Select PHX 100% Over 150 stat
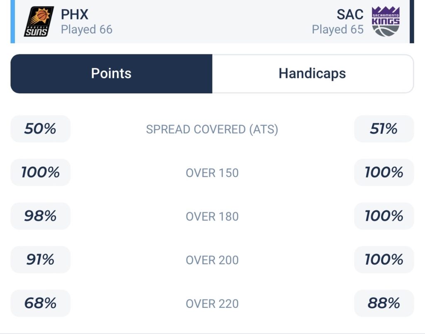The width and height of the screenshot is (425, 334). (40, 172)
